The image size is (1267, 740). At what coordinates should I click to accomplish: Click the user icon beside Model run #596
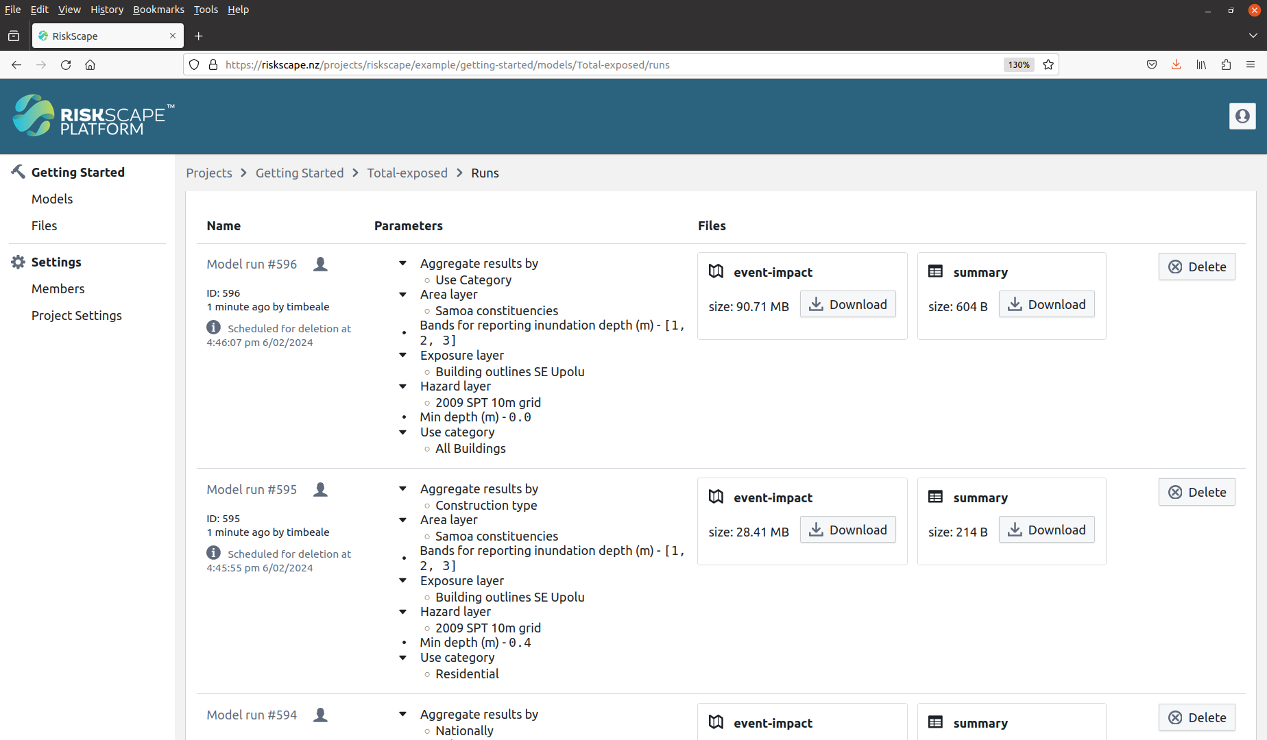(320, 264)
